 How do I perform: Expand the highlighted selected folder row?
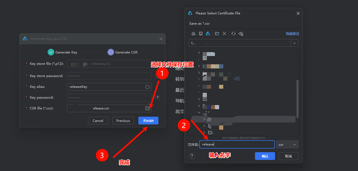(204, 119)
